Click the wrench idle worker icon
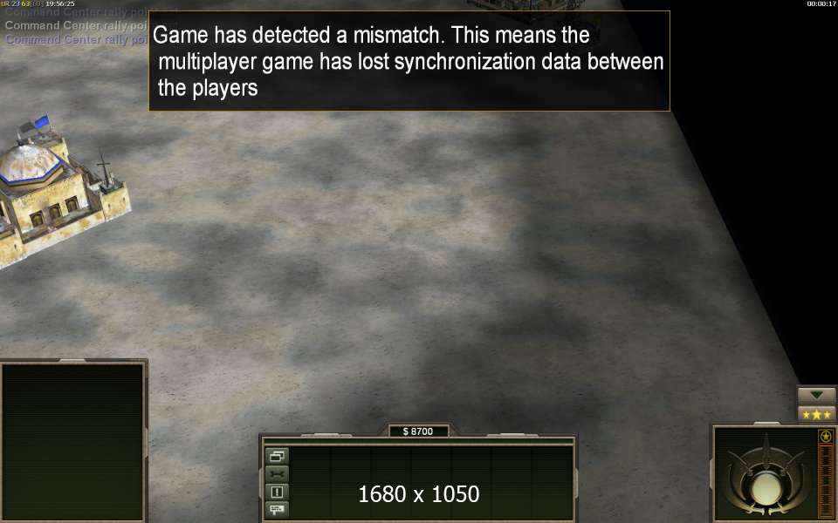The image size is (838, 523). click(277, 474)
